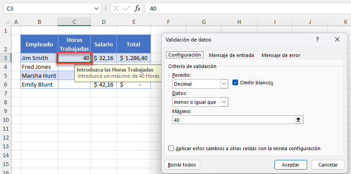The image size is (351, 174).
Task: Switch to the Mensaje de entrada tab
Action: pyautogui.click(x=231, y=55)
